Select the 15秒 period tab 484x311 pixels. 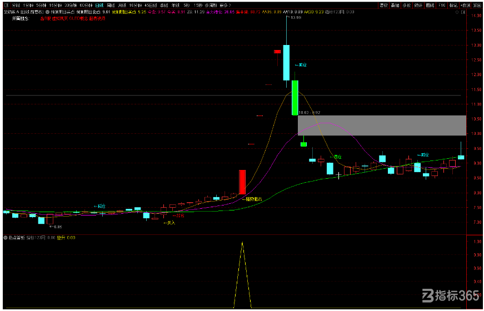(x=198, y=5)
